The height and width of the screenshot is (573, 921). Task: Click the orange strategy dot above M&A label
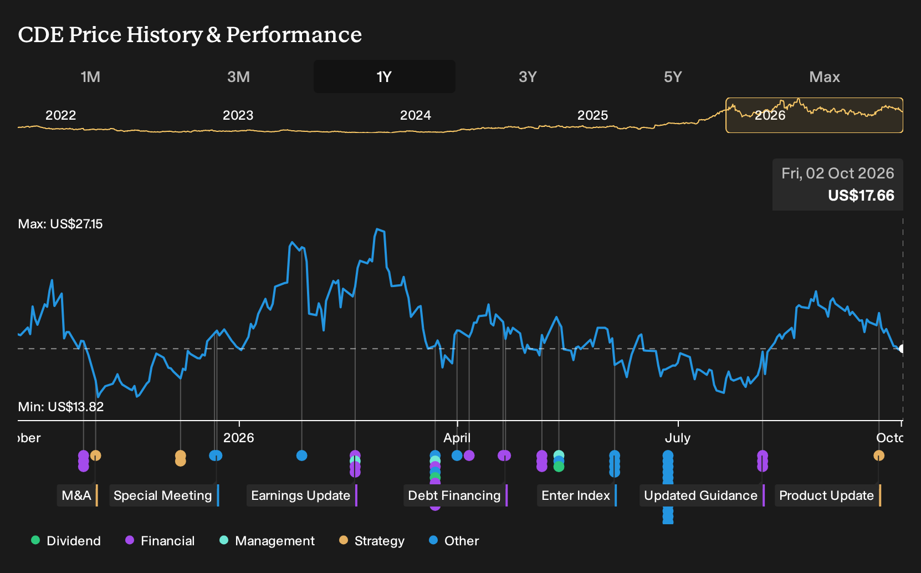click(95, 456)
